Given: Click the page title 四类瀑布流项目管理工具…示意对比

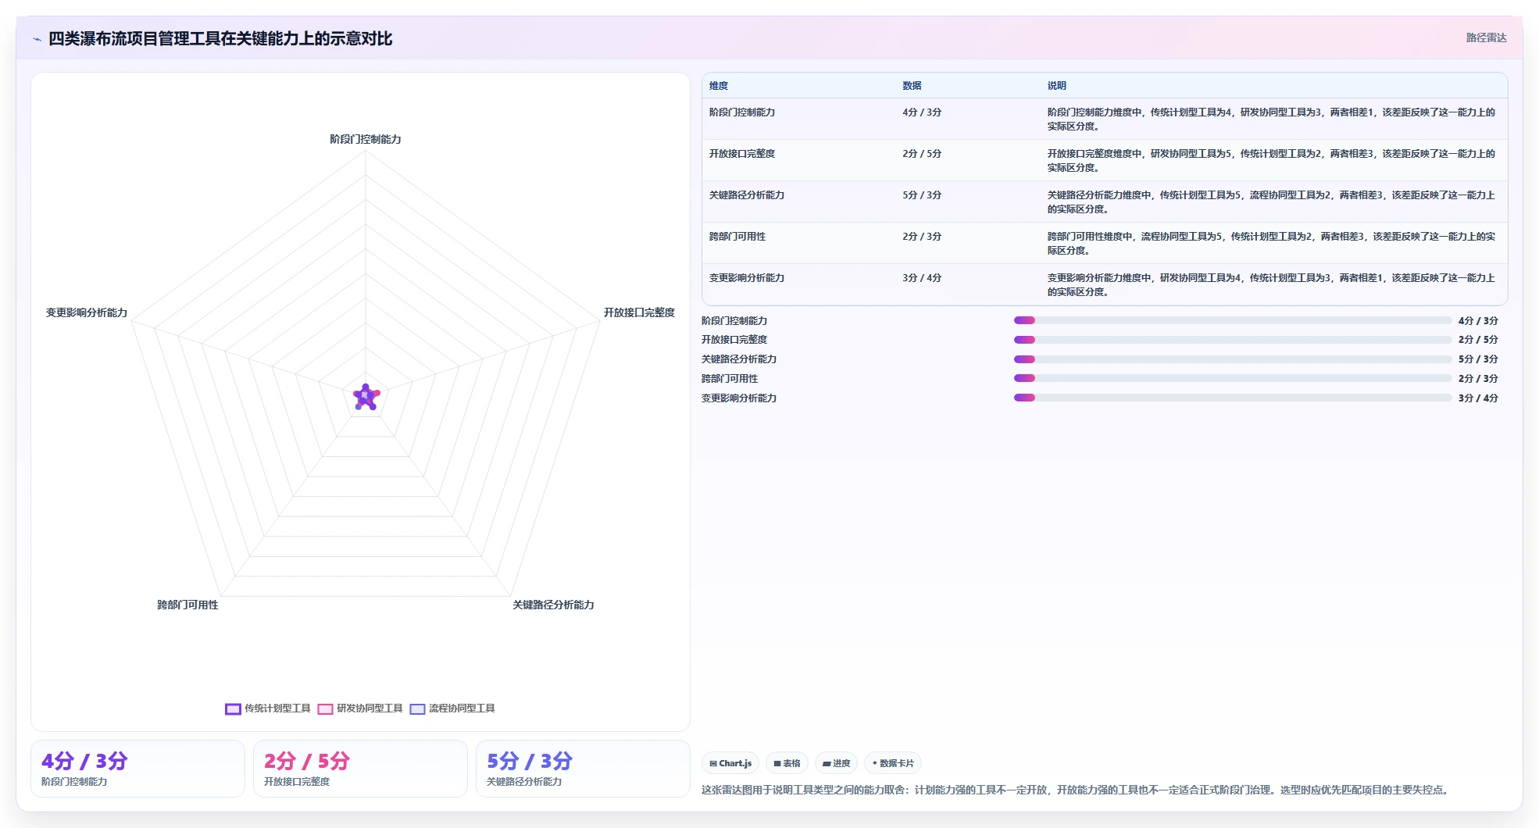Looking at the screenshot, I should click(x=220, y=39).
